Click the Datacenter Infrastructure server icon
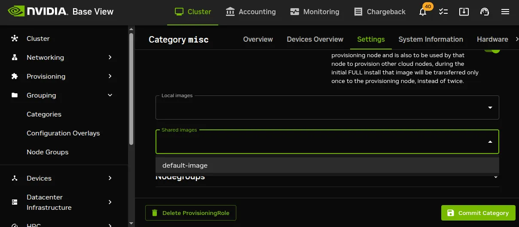This screenshot has width=519, height=227. [x=15, y=202]
